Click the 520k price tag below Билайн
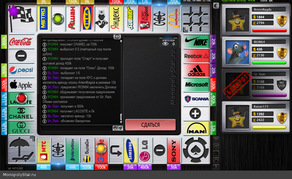 87,167
